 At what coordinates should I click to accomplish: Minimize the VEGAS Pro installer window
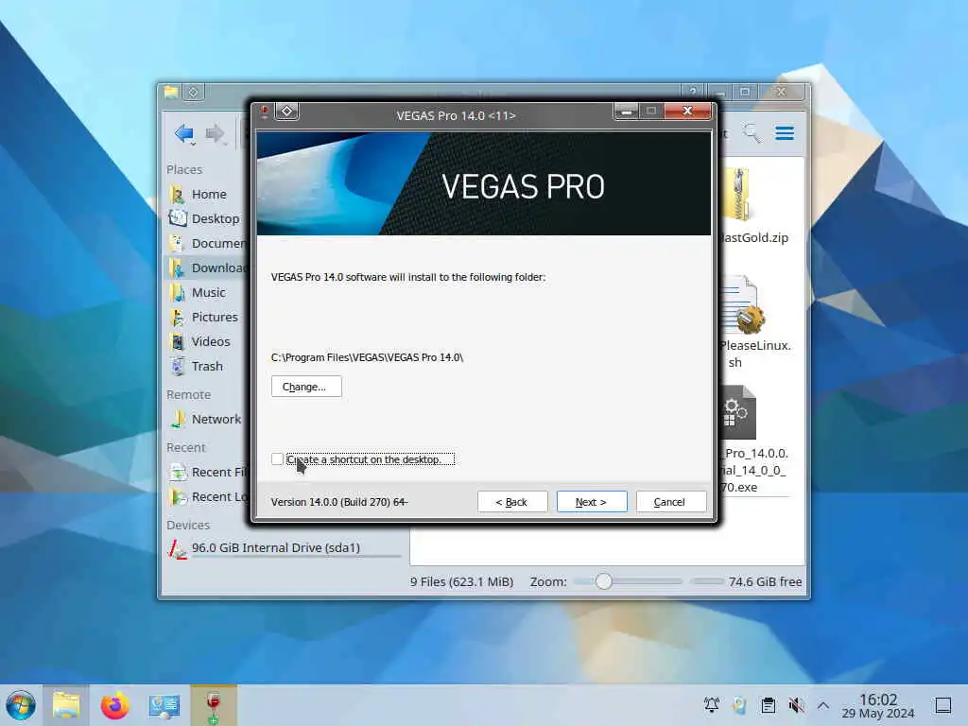pyautogui.click(x=626, y=112)
